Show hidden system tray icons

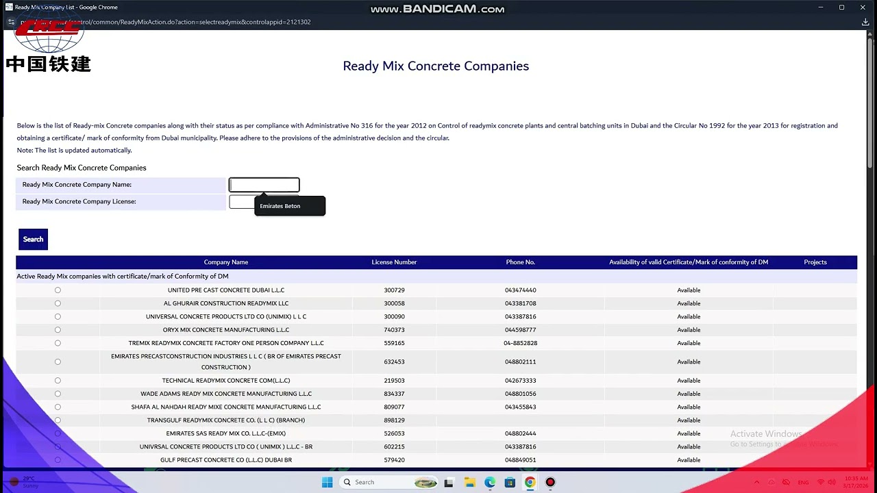point(756,482)
